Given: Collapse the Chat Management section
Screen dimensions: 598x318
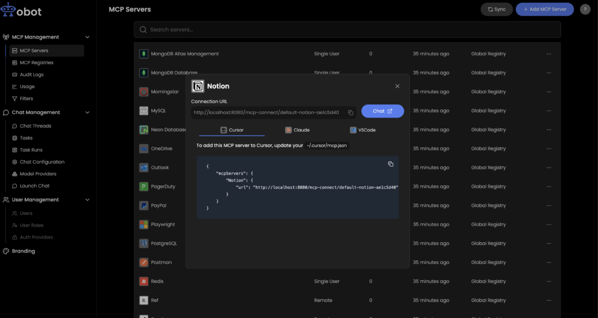Looking at the screenshot, I should pos(88,112).
